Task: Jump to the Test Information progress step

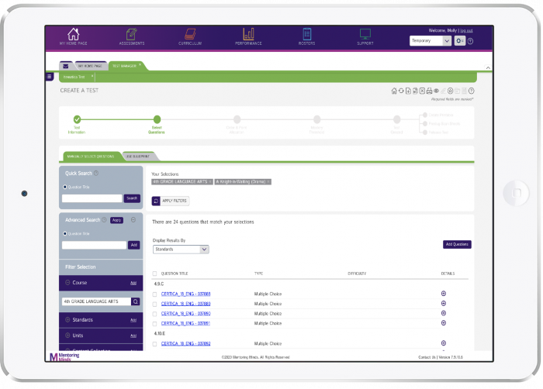Action: (x=77, y=119)
